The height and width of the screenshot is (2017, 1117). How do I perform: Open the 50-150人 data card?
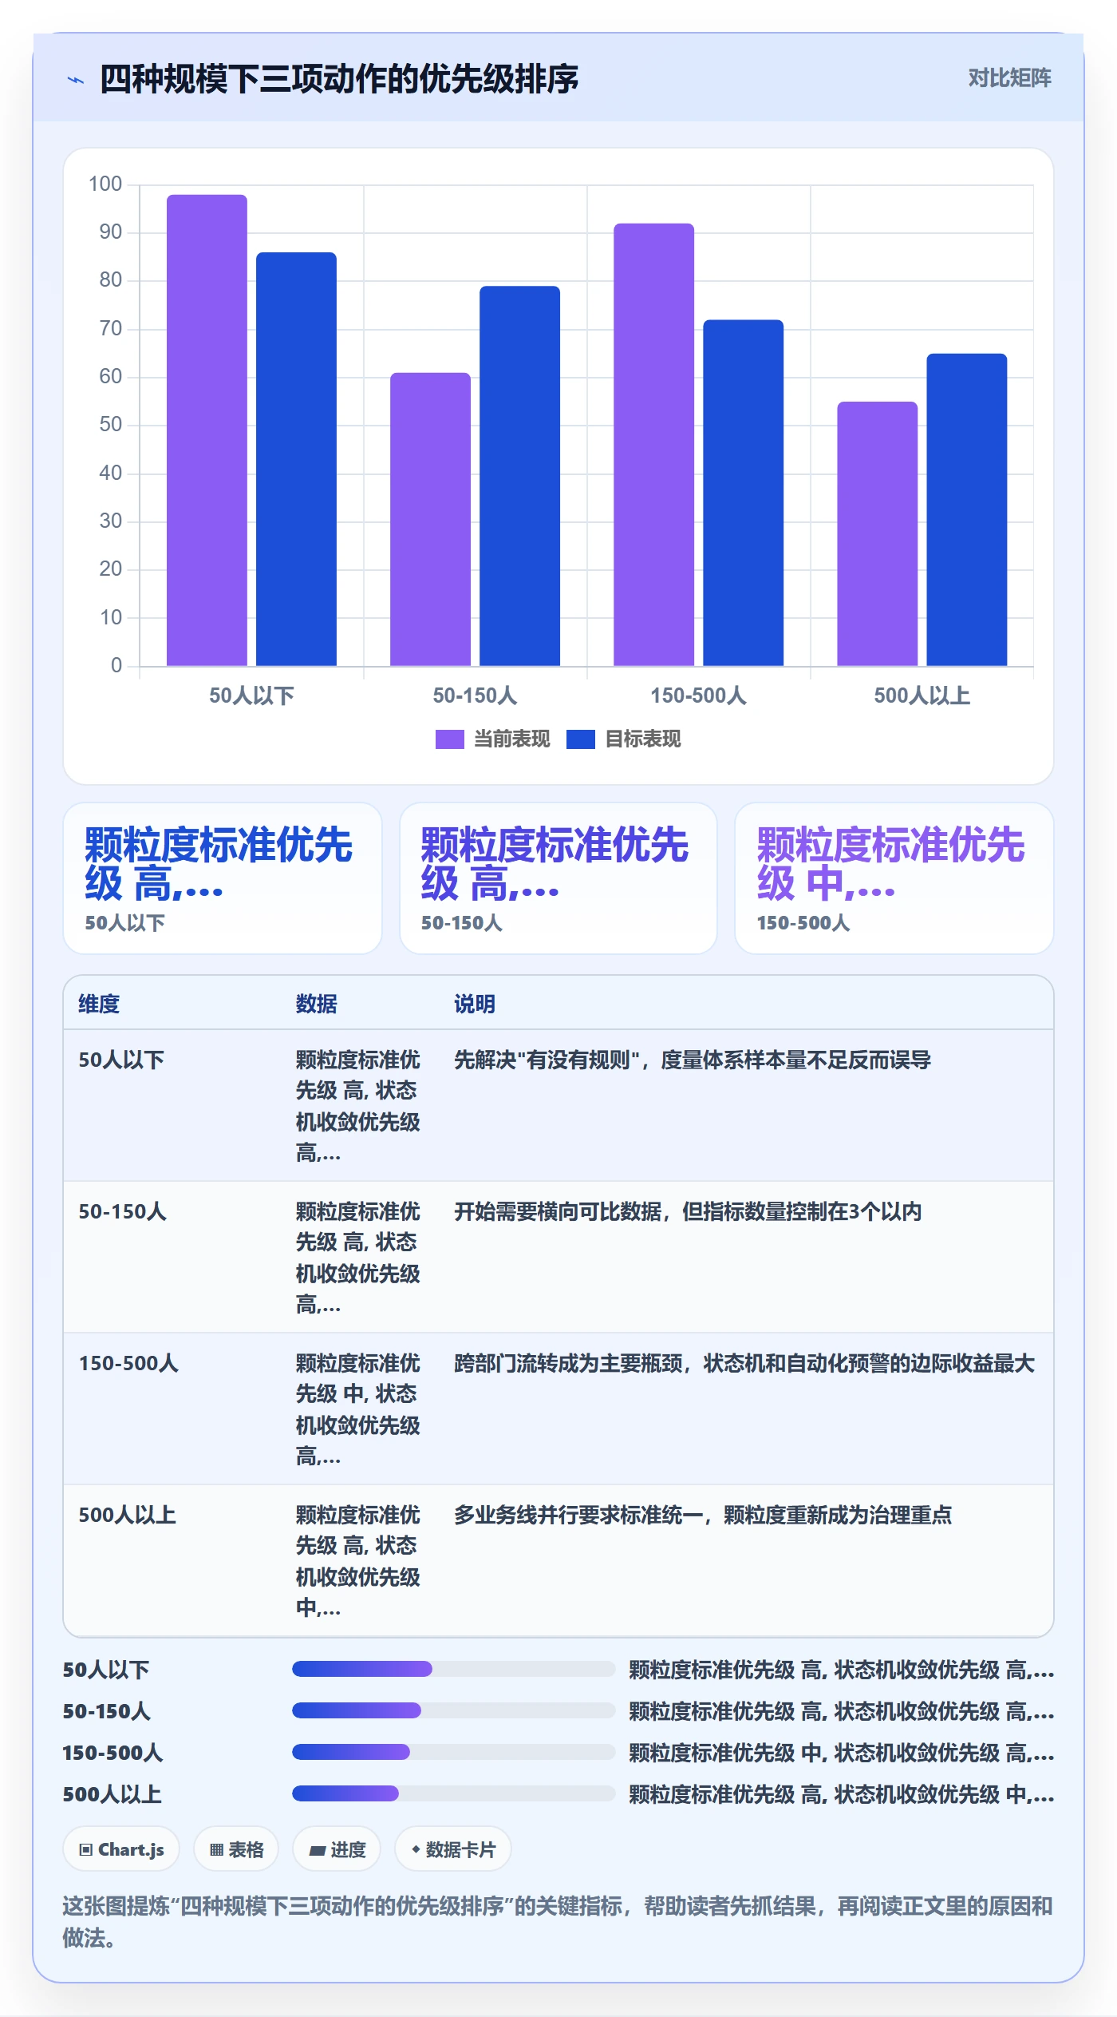click(558, 878)
